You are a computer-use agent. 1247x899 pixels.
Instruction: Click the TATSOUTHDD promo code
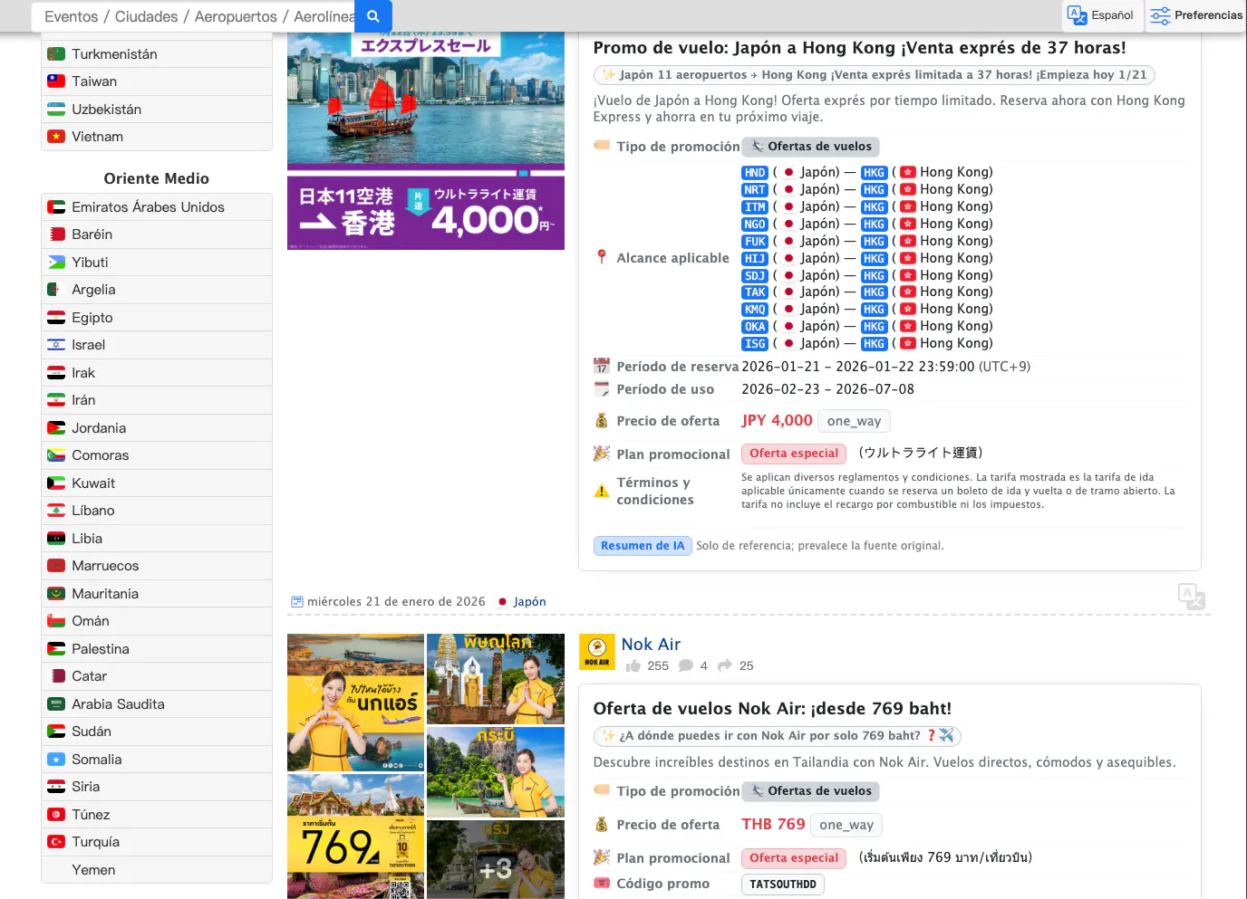pyautogui.click(x=783, y=885)
